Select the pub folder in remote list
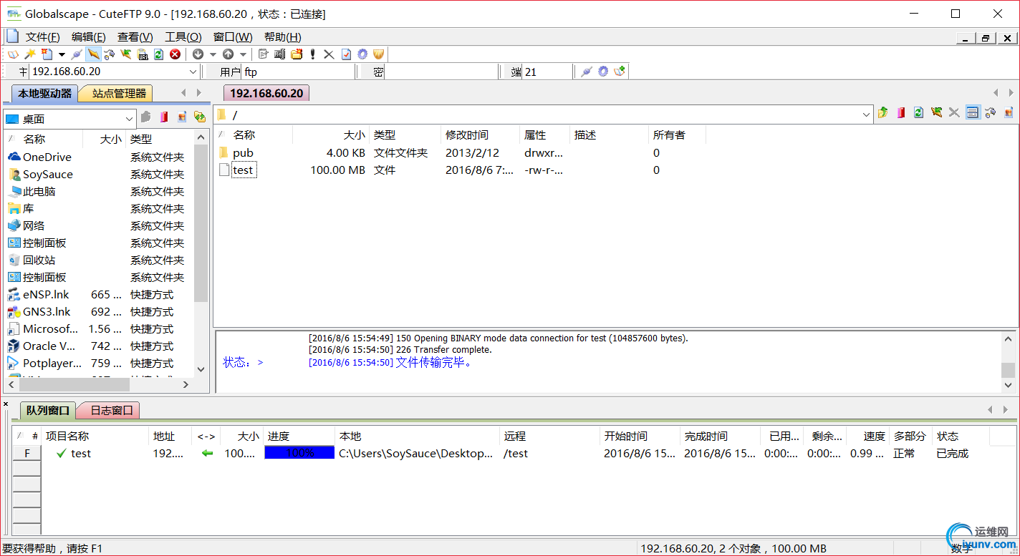 click(x=243, y=152)
